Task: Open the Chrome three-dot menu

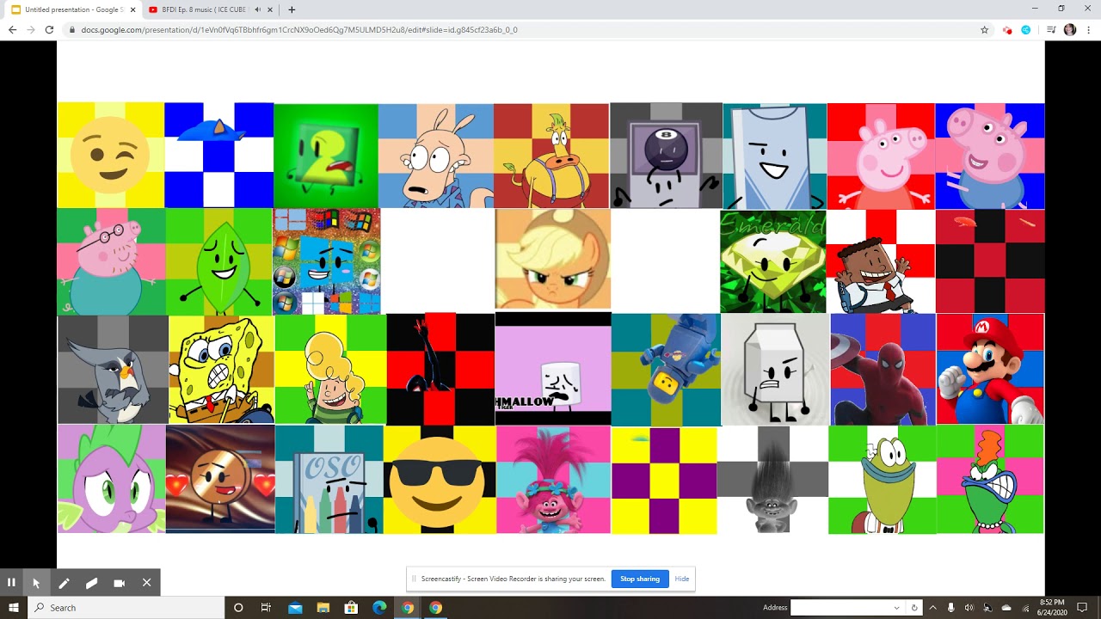Action: click(x=1089, y=29)
